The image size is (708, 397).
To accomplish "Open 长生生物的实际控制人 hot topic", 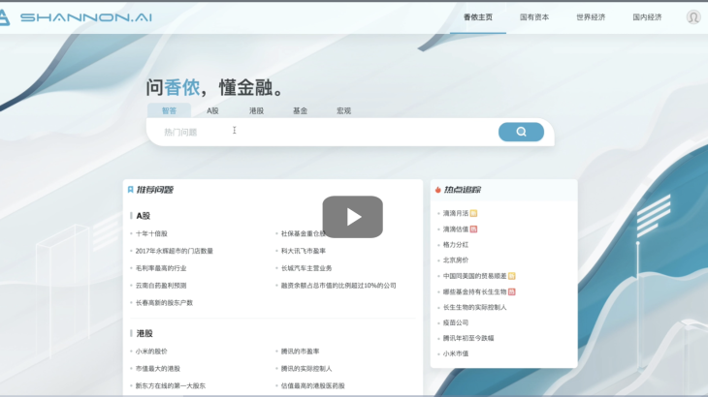I will (475, 307).
